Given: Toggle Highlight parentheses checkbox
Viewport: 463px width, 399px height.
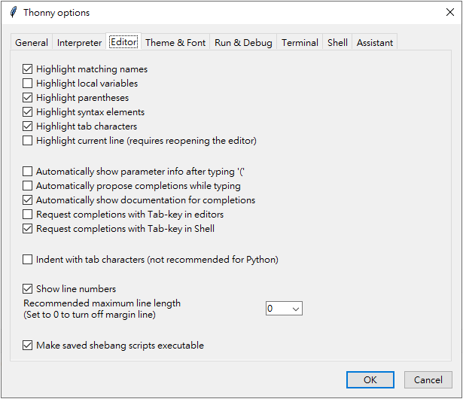Looking at the screenshot, I should click(27, 98).
